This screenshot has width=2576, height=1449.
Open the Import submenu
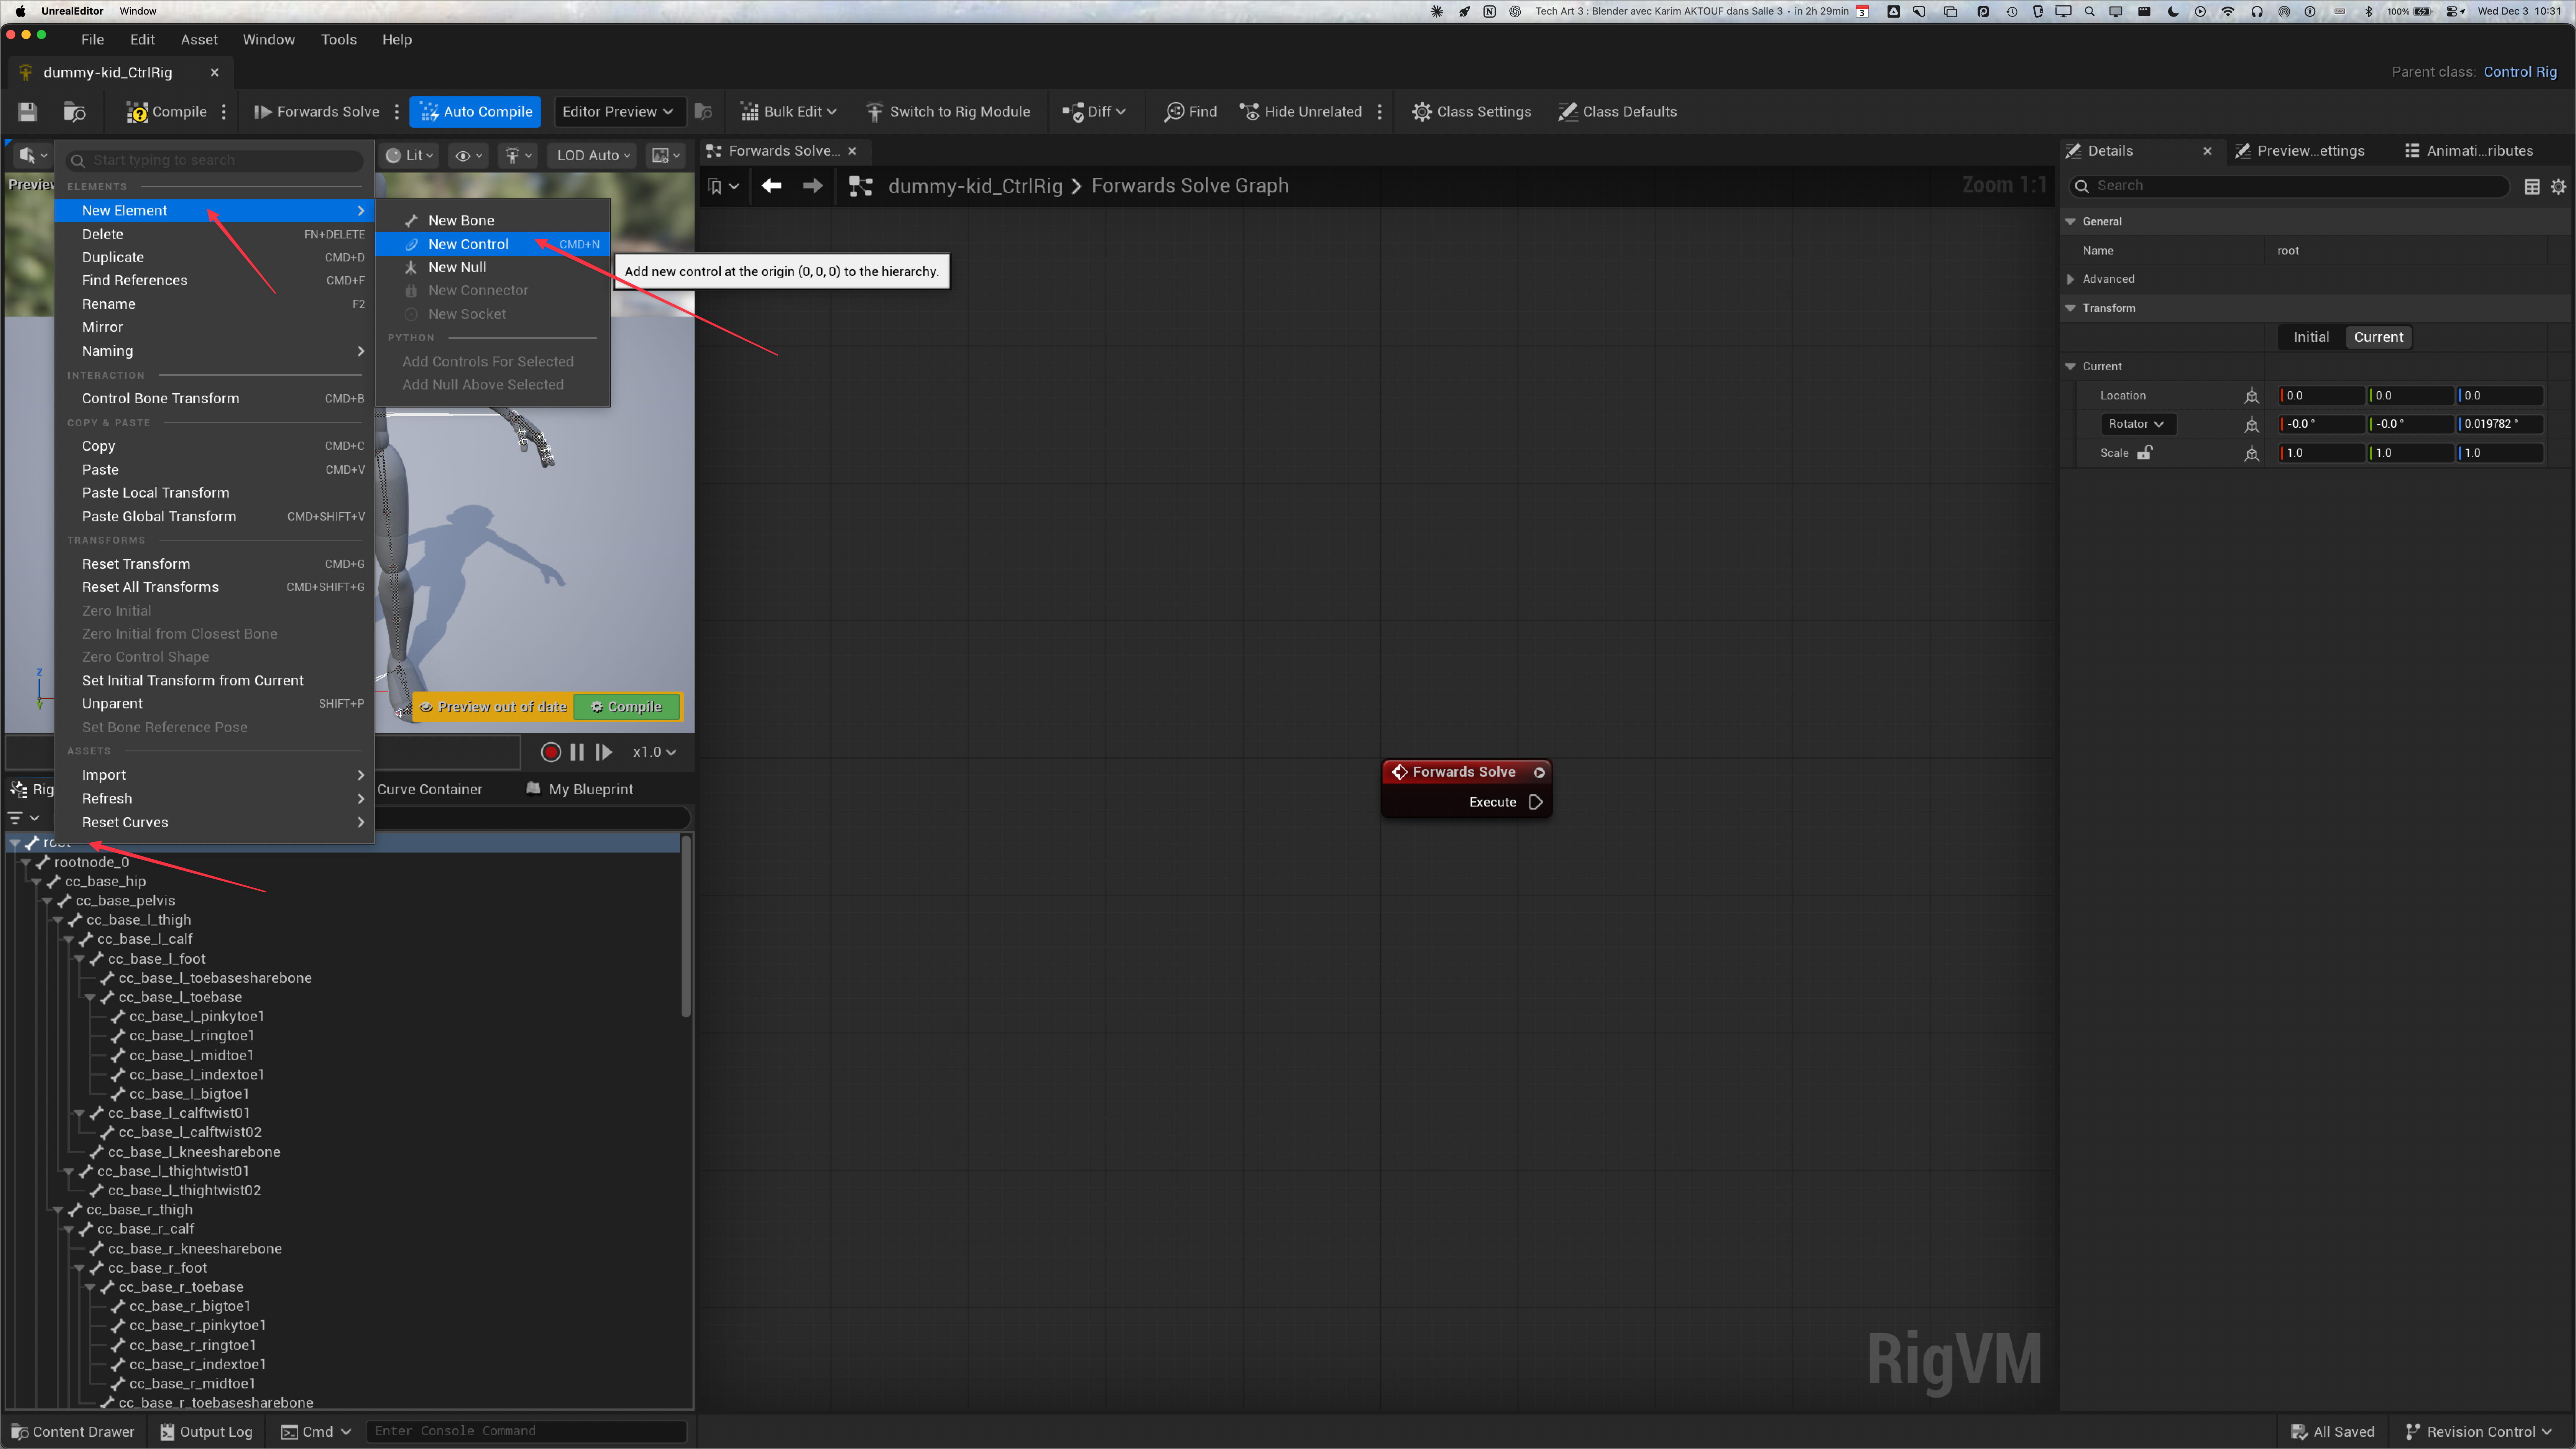(214, 775)
